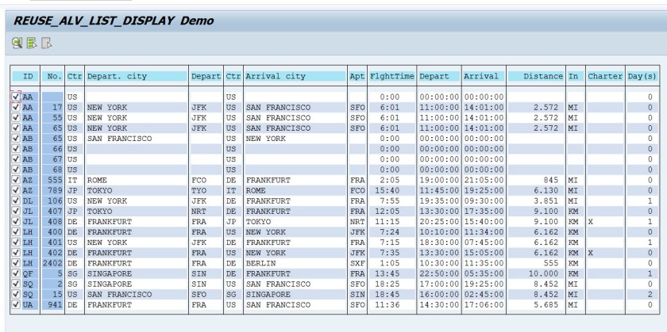
Task: Click departure time 22:50:00
Action: (439, 274)
